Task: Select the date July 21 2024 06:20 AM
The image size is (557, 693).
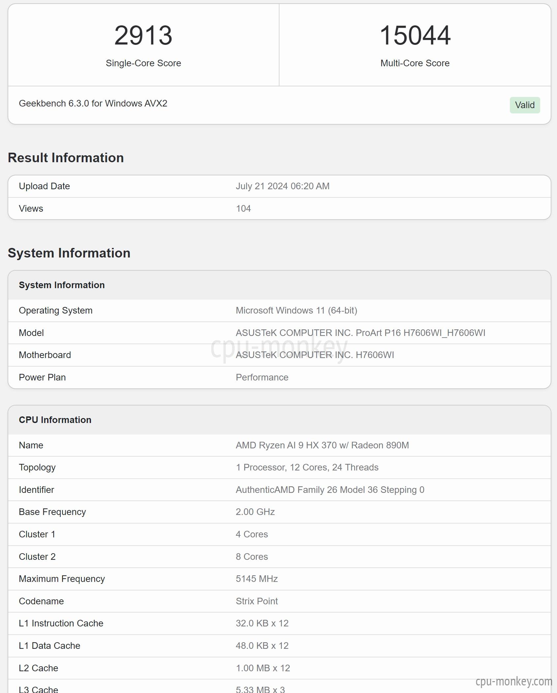Action: click(x=282, y=186)
